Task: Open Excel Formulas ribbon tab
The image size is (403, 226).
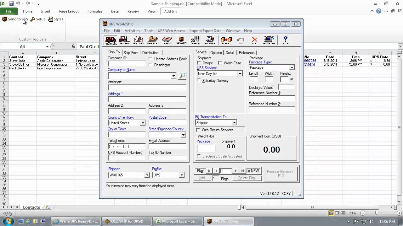Action: click(95, 11)
